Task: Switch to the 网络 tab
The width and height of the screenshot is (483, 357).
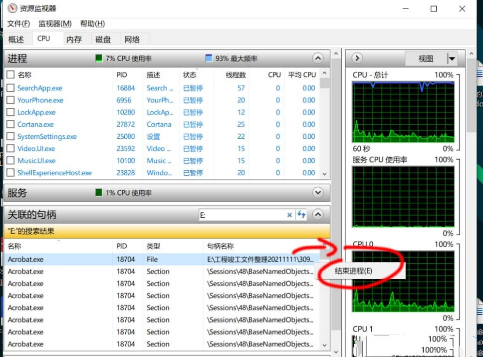Action: point(132,38)
